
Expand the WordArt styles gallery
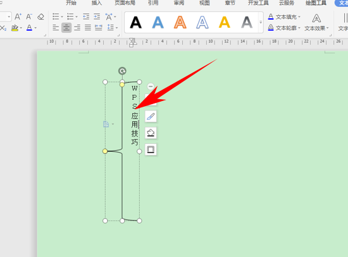261,22
